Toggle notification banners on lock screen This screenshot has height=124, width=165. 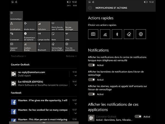92,80
